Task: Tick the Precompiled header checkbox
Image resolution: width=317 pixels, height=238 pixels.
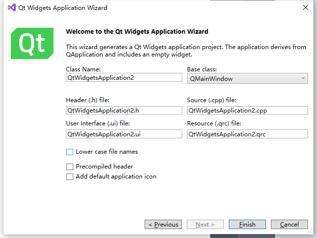Action: [70, 167]
